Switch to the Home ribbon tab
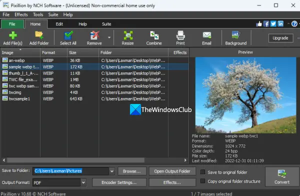 (x=35, y=24)
